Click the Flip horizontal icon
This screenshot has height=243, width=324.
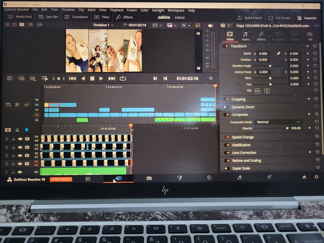click(x=258, y=91)
